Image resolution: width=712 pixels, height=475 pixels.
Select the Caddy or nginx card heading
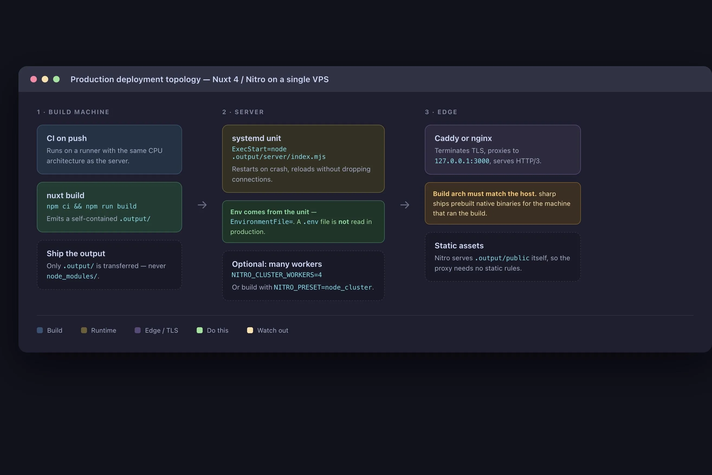click(463, 138)
